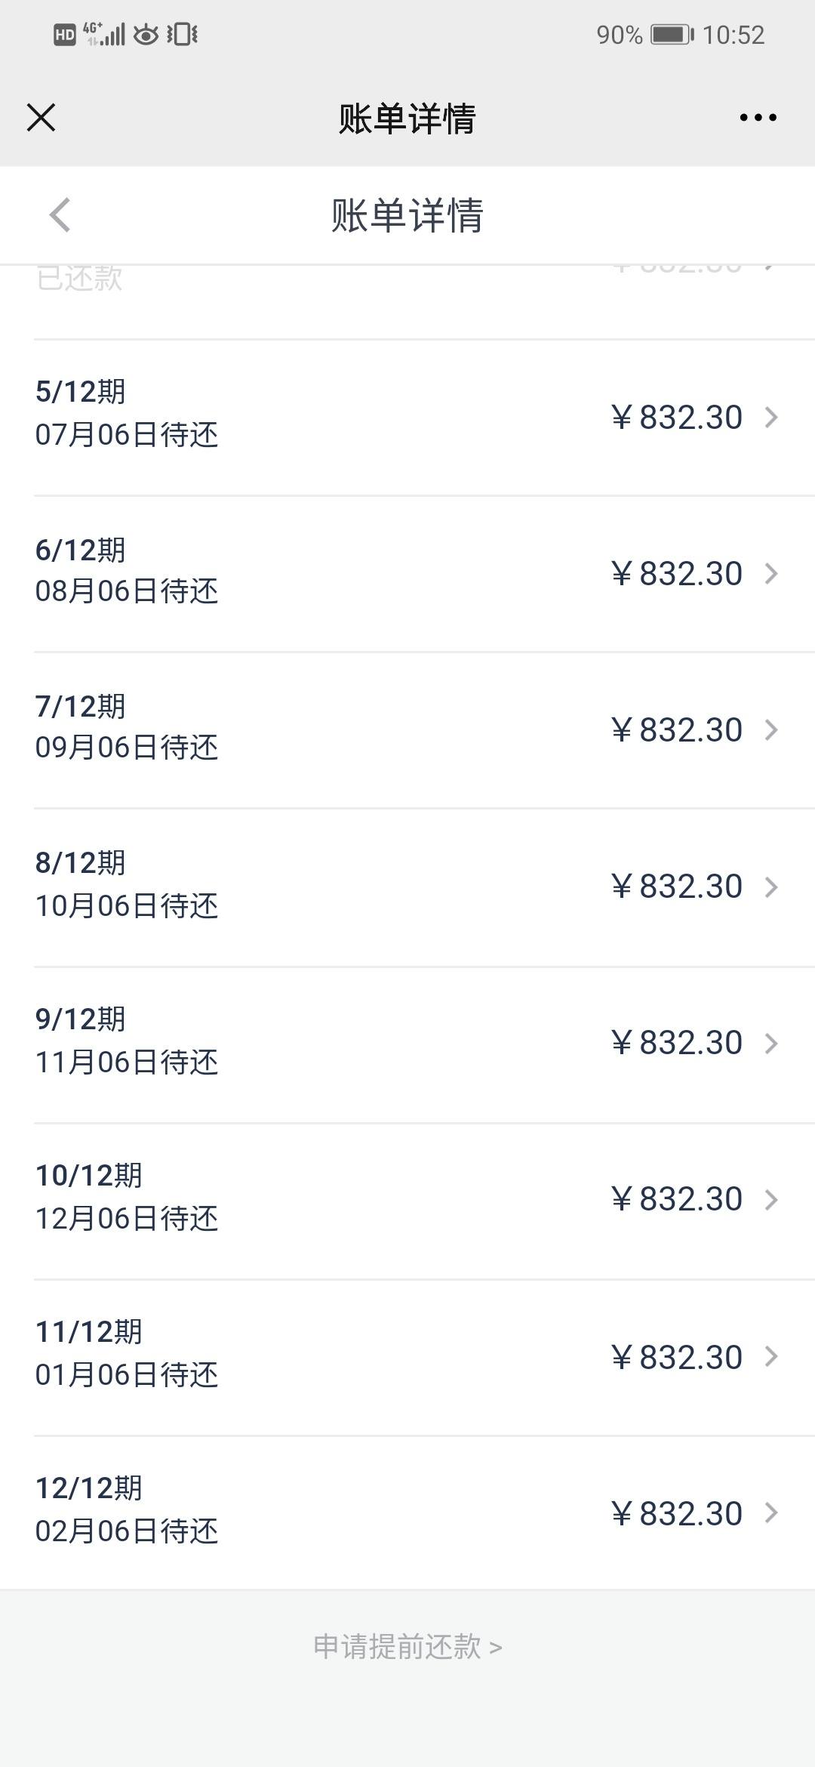Tap the 账单详情 title in top bar

407,119
